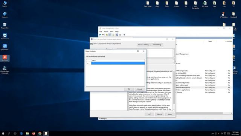Click Apply in the policy settings dialog
This screenshot has height=136, width=241.
169,114
